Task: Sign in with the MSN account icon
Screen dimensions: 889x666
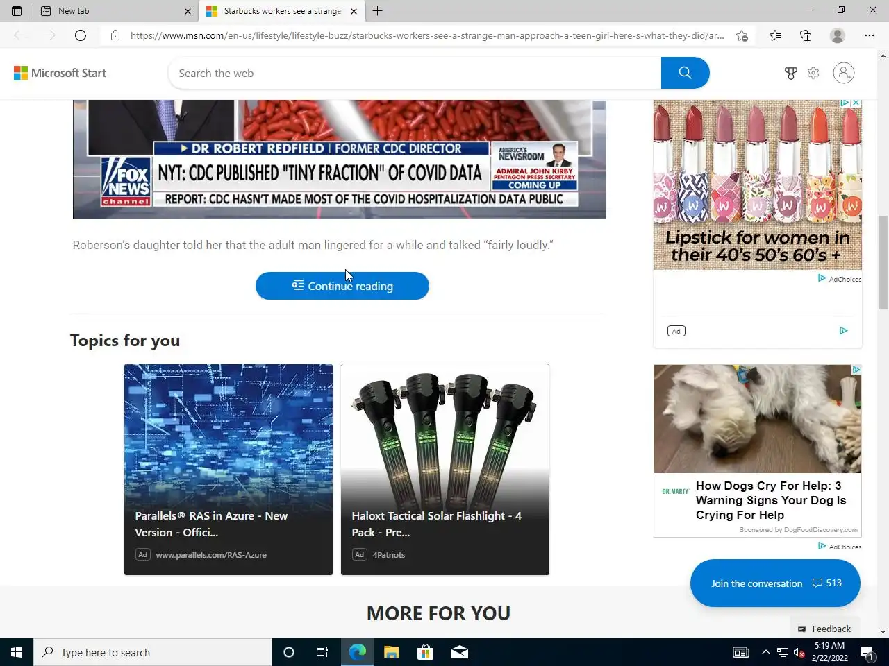Action: (844, 73)
